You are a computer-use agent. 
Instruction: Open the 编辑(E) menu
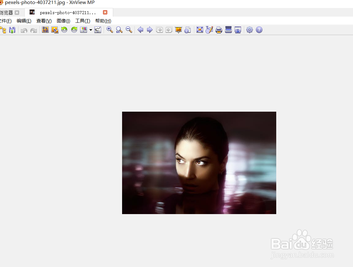[24, 21]
